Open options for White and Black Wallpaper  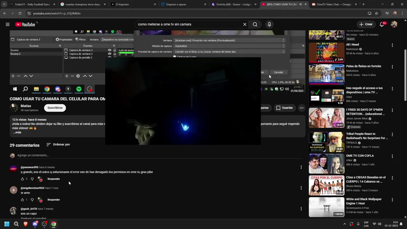point(392,200)
